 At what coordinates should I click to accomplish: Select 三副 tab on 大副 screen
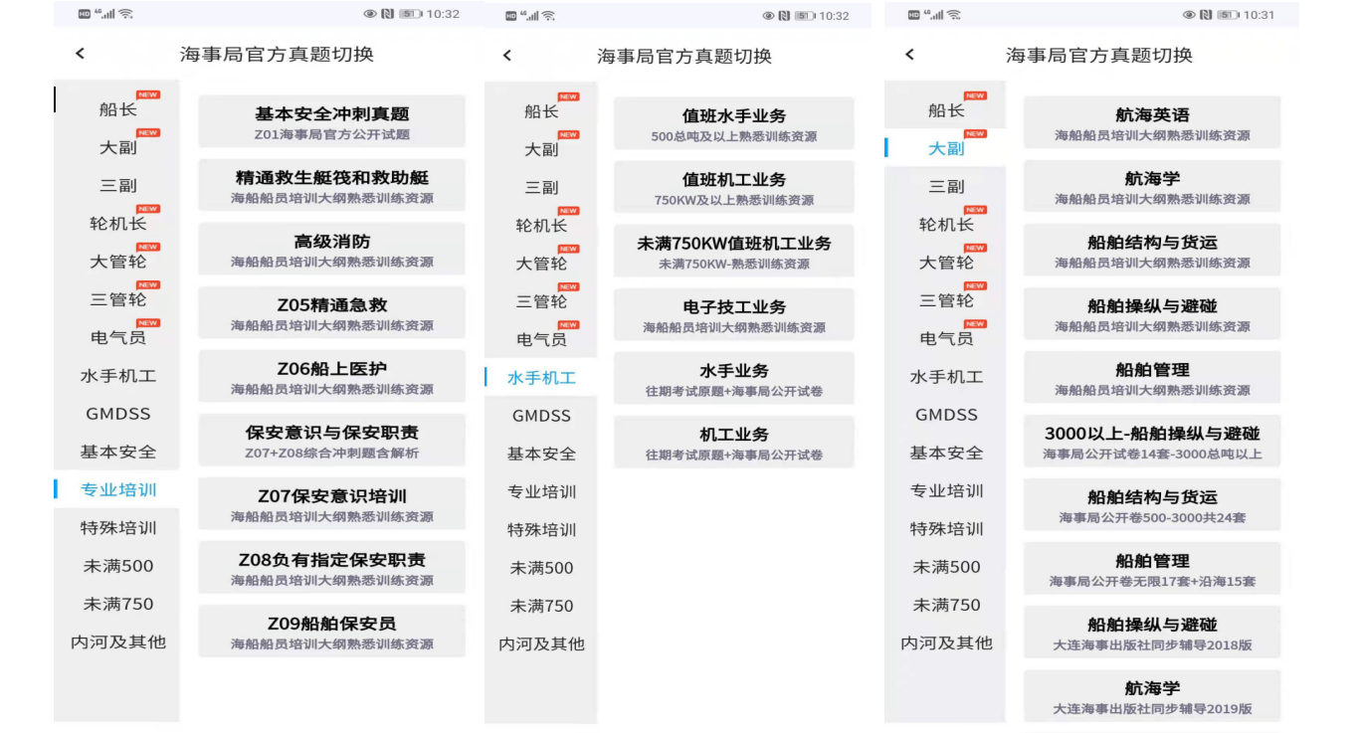coord(946,186)
